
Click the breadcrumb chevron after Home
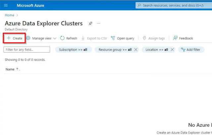[17, 15]
